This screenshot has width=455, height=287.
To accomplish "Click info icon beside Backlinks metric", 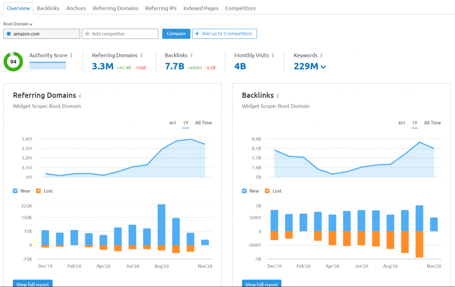I will (x=192, y=55).
